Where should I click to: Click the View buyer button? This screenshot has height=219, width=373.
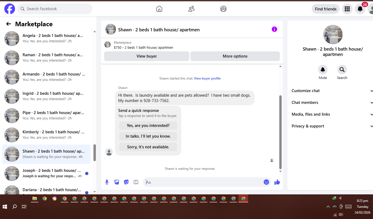tap(147, 56)
